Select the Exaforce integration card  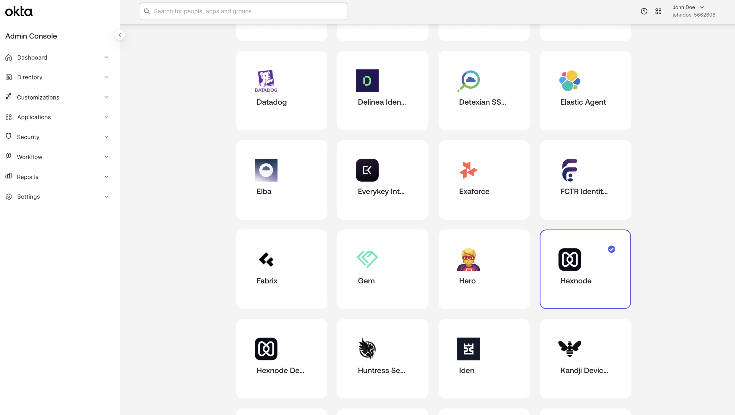point(484,180)
